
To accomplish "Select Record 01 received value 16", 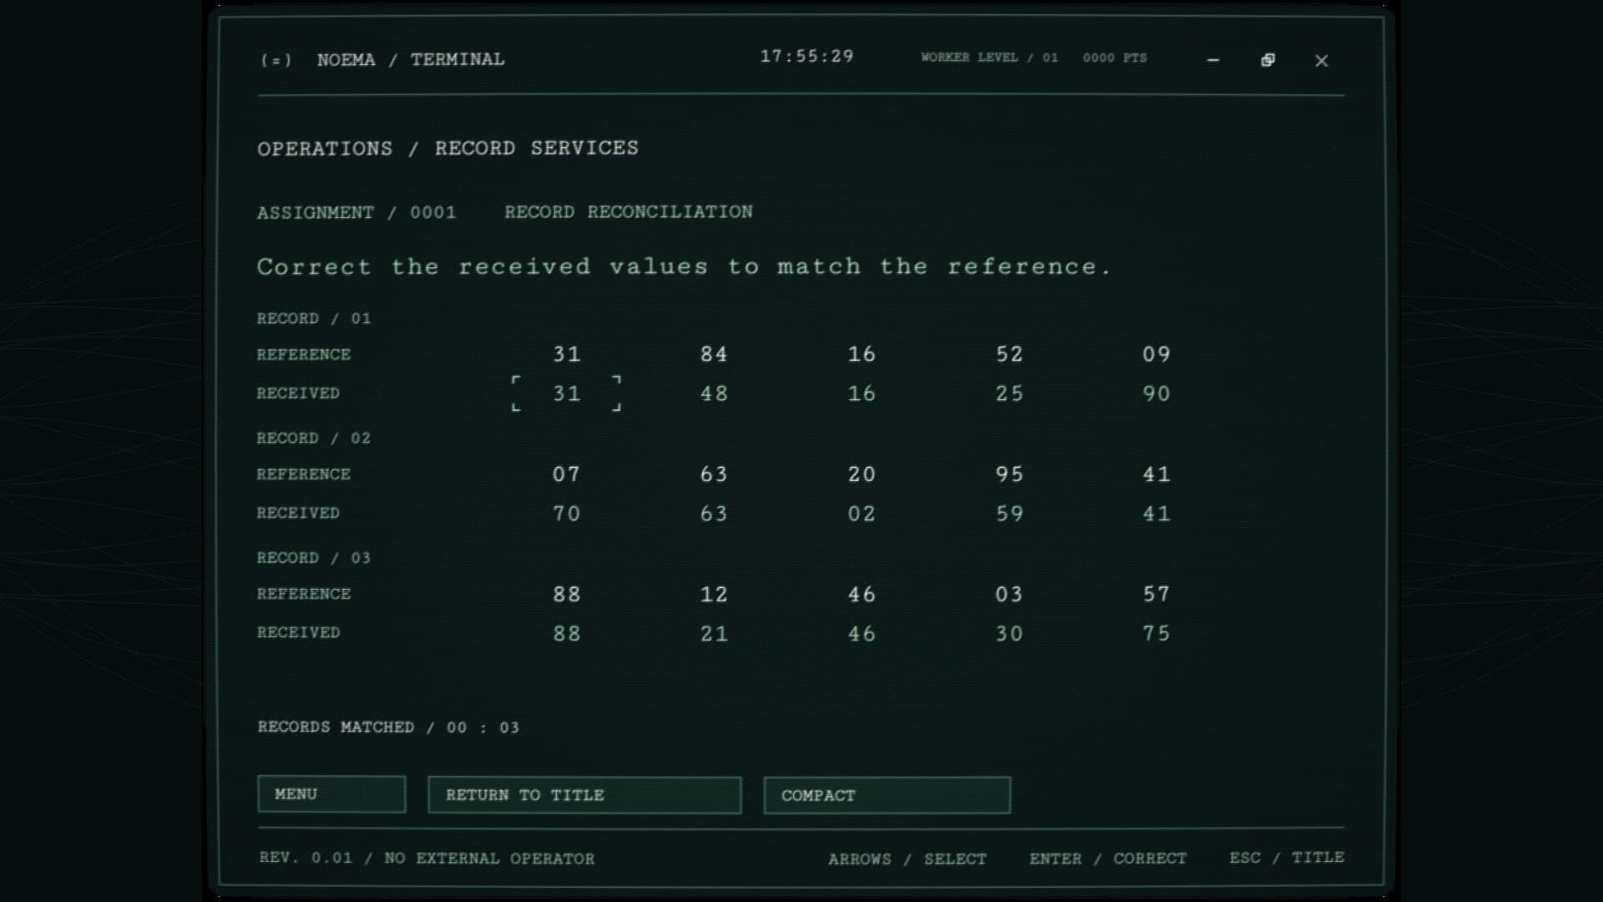I will [x=862, y=393].
